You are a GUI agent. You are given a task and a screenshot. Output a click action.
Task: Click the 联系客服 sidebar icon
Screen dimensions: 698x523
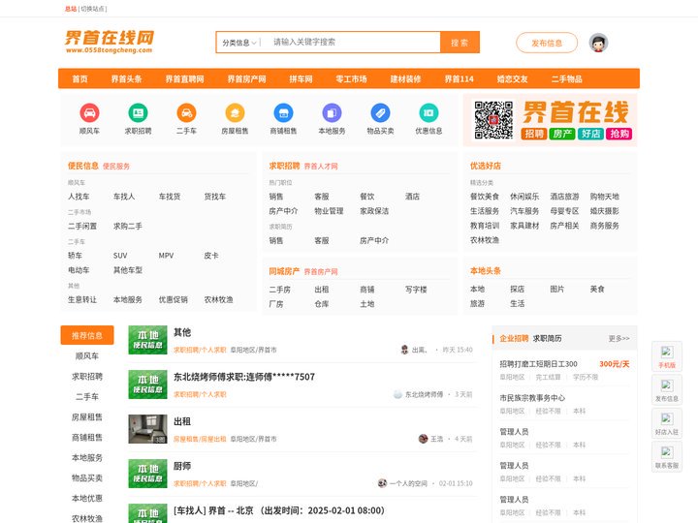666,457
